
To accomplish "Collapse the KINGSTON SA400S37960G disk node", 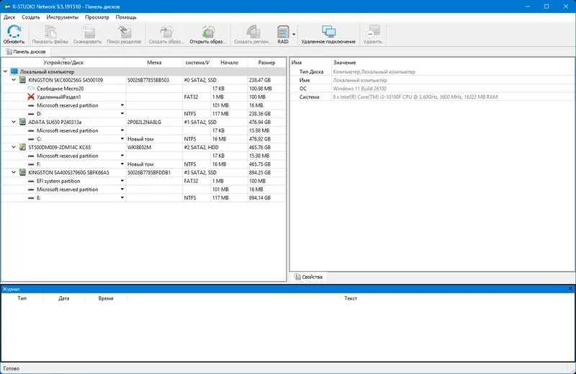I will (x=14, y=172).
